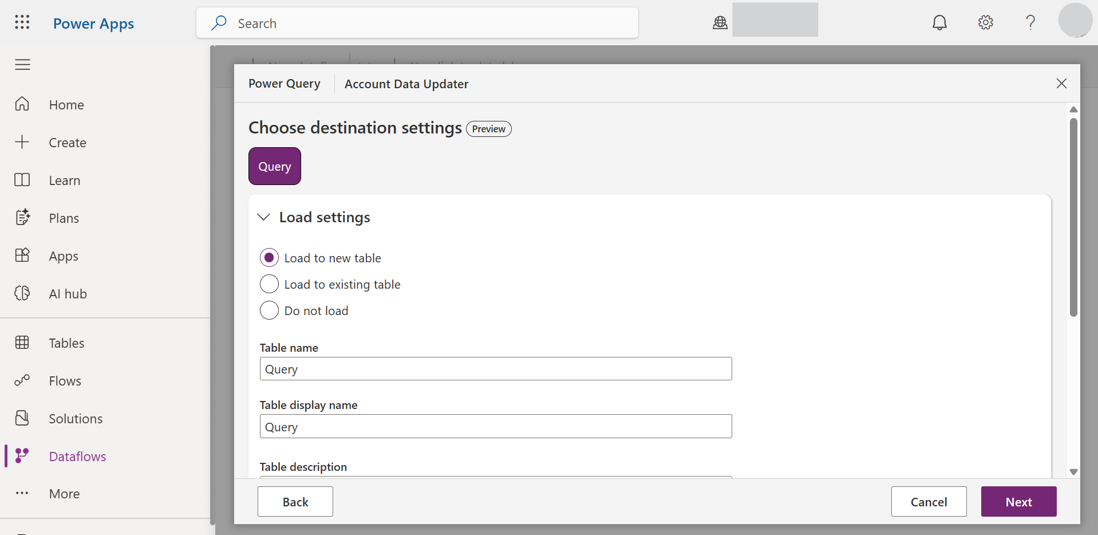Click the help question mark icon

(1030, 22)
